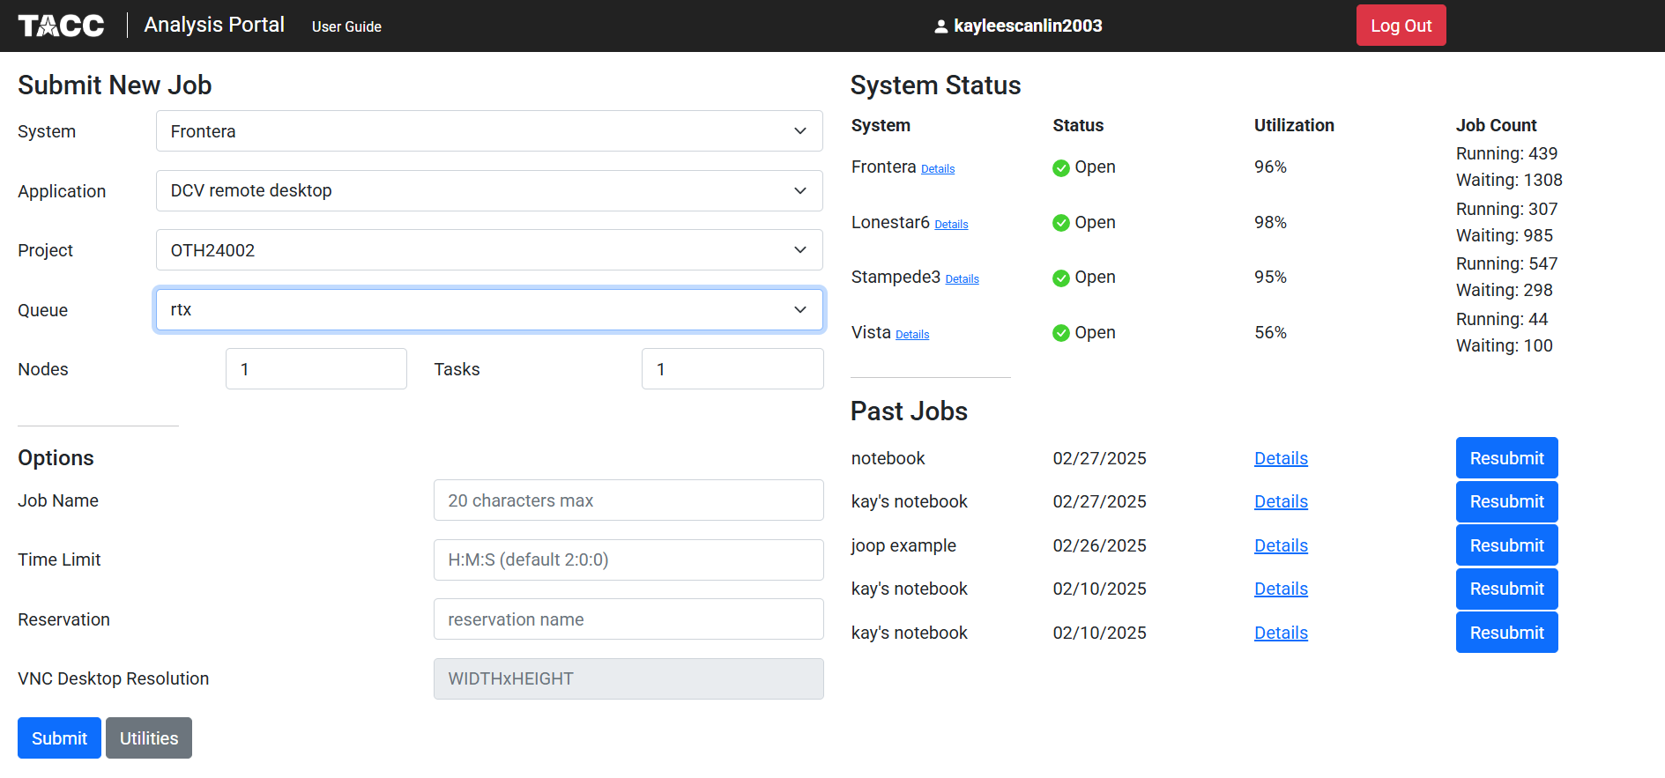Click the Time Limit input field
This screenshot has width=1665, height=778.
tap(628, 559)
